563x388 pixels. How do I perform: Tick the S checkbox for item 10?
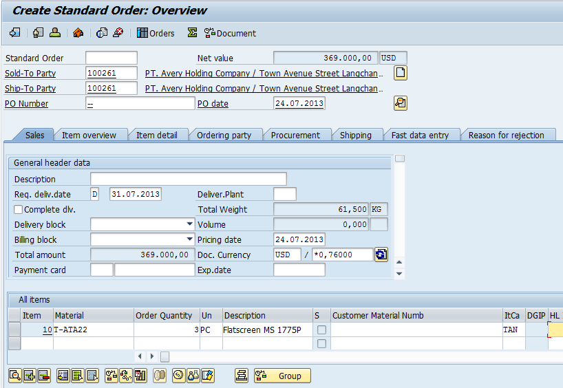pyautogui.click(x=321, y=330)
